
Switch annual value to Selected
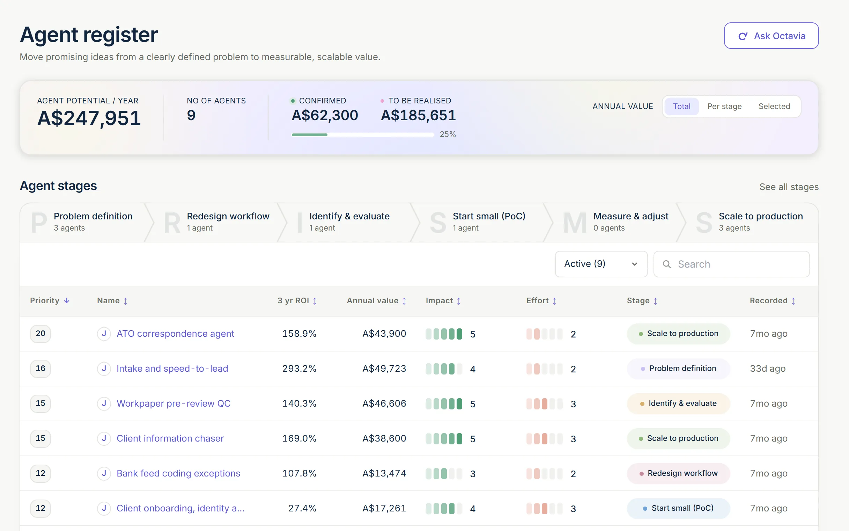click(x=774, y=107)
